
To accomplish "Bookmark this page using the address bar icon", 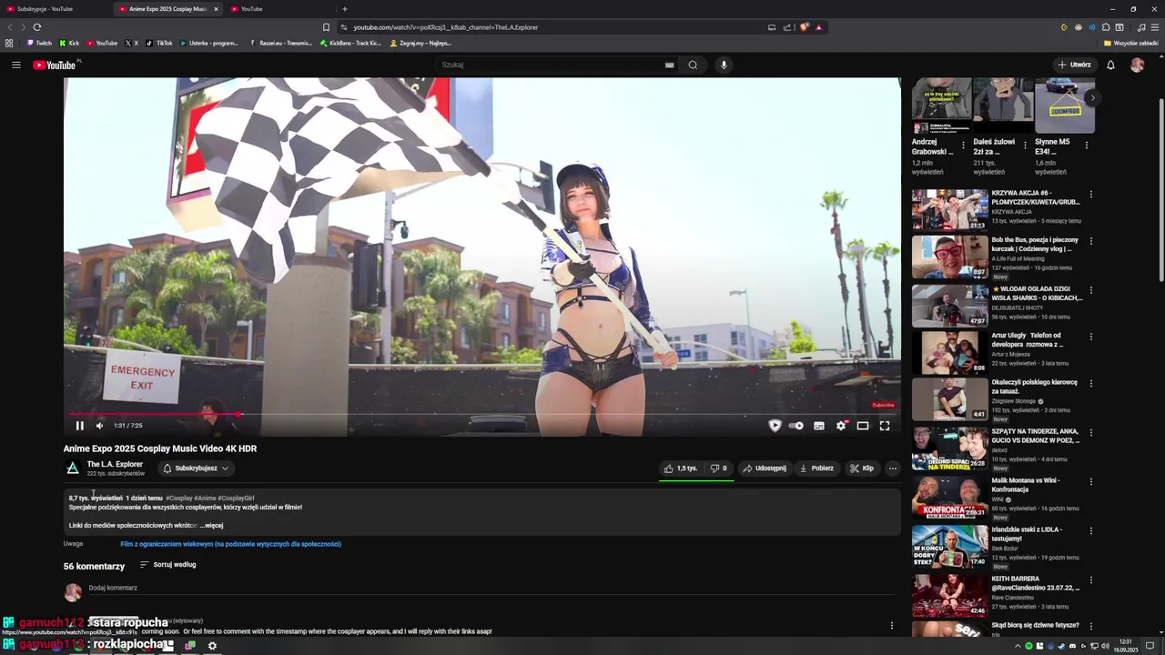I will coord(326,27).
